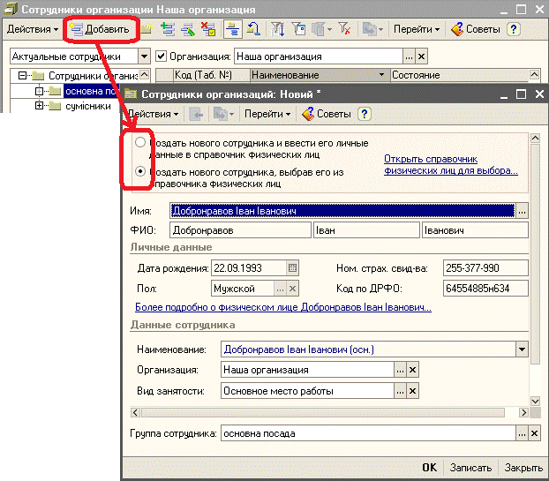Click the first name field Іван
Viewport: 549px width, 481px height.
pos(366,230)
